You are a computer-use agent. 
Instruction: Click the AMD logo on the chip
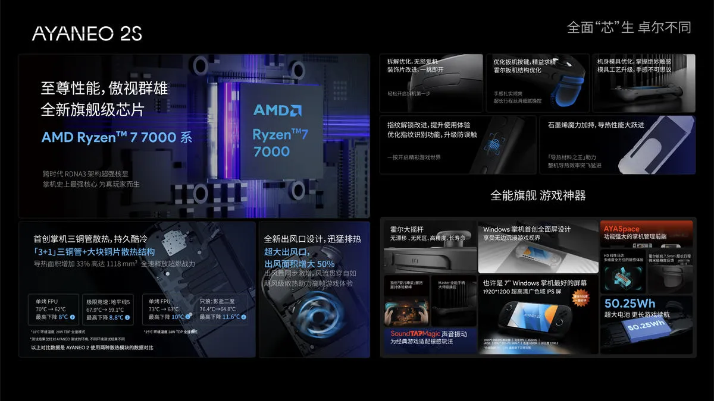click(277, 110)
